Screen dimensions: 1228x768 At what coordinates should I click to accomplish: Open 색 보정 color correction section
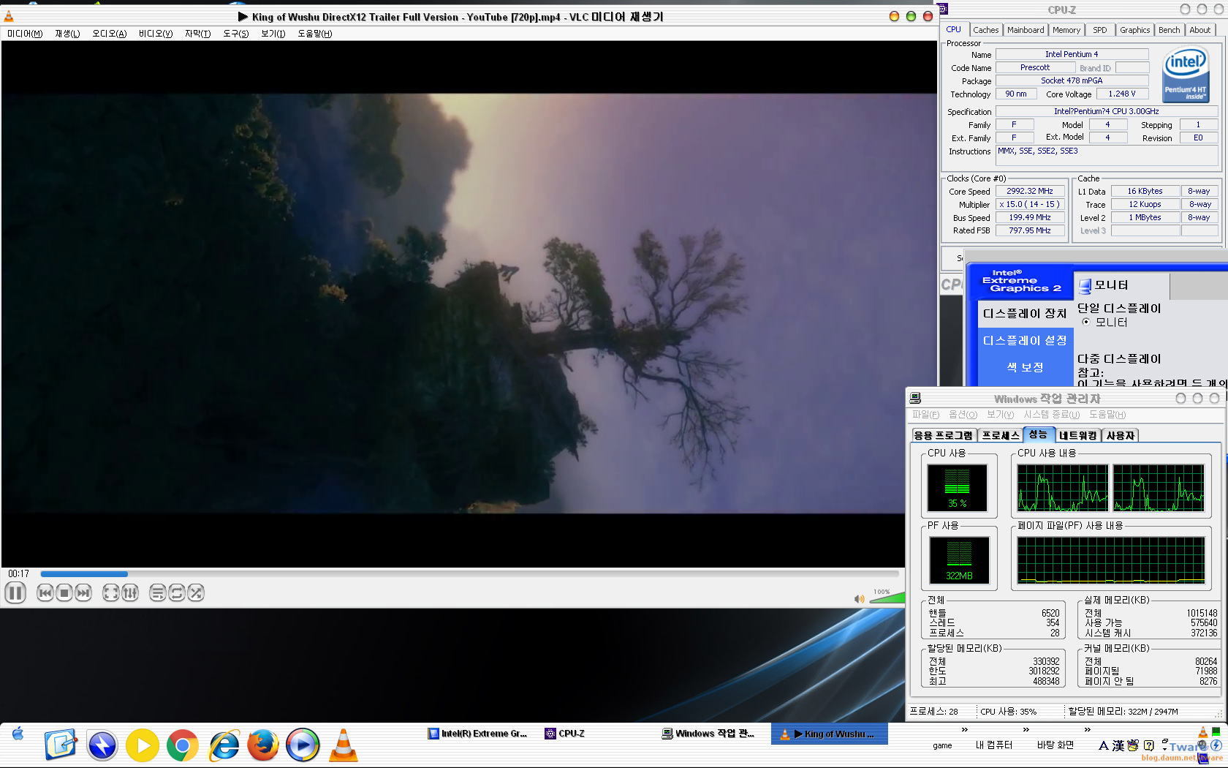coord(1025,367)
